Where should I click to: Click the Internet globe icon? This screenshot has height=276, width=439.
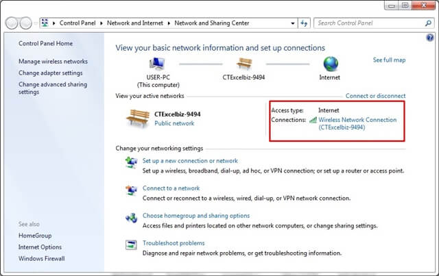click(331, 64)
